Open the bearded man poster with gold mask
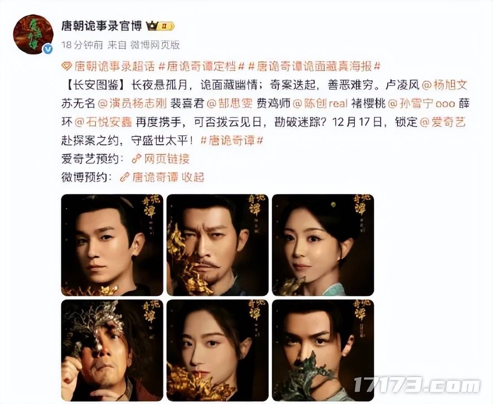This screenshot has width=493, height=404. click(217, 245)
